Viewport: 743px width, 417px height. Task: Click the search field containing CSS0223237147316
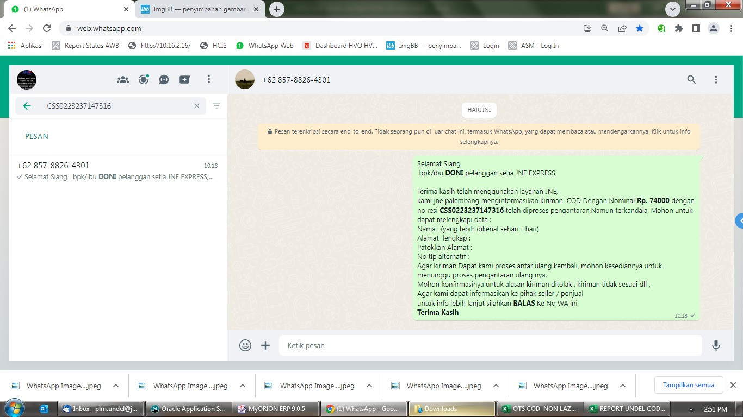(111, 106)
